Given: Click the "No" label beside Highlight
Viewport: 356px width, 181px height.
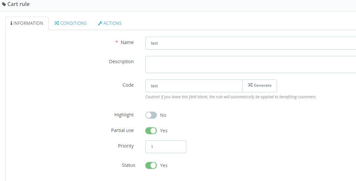Looking at the screenshot, I should 163,115.
